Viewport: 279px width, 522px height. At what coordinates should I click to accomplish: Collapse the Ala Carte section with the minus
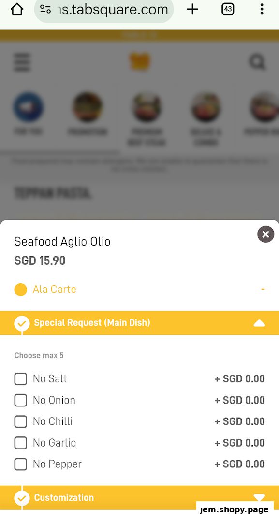tap(263, 289)
